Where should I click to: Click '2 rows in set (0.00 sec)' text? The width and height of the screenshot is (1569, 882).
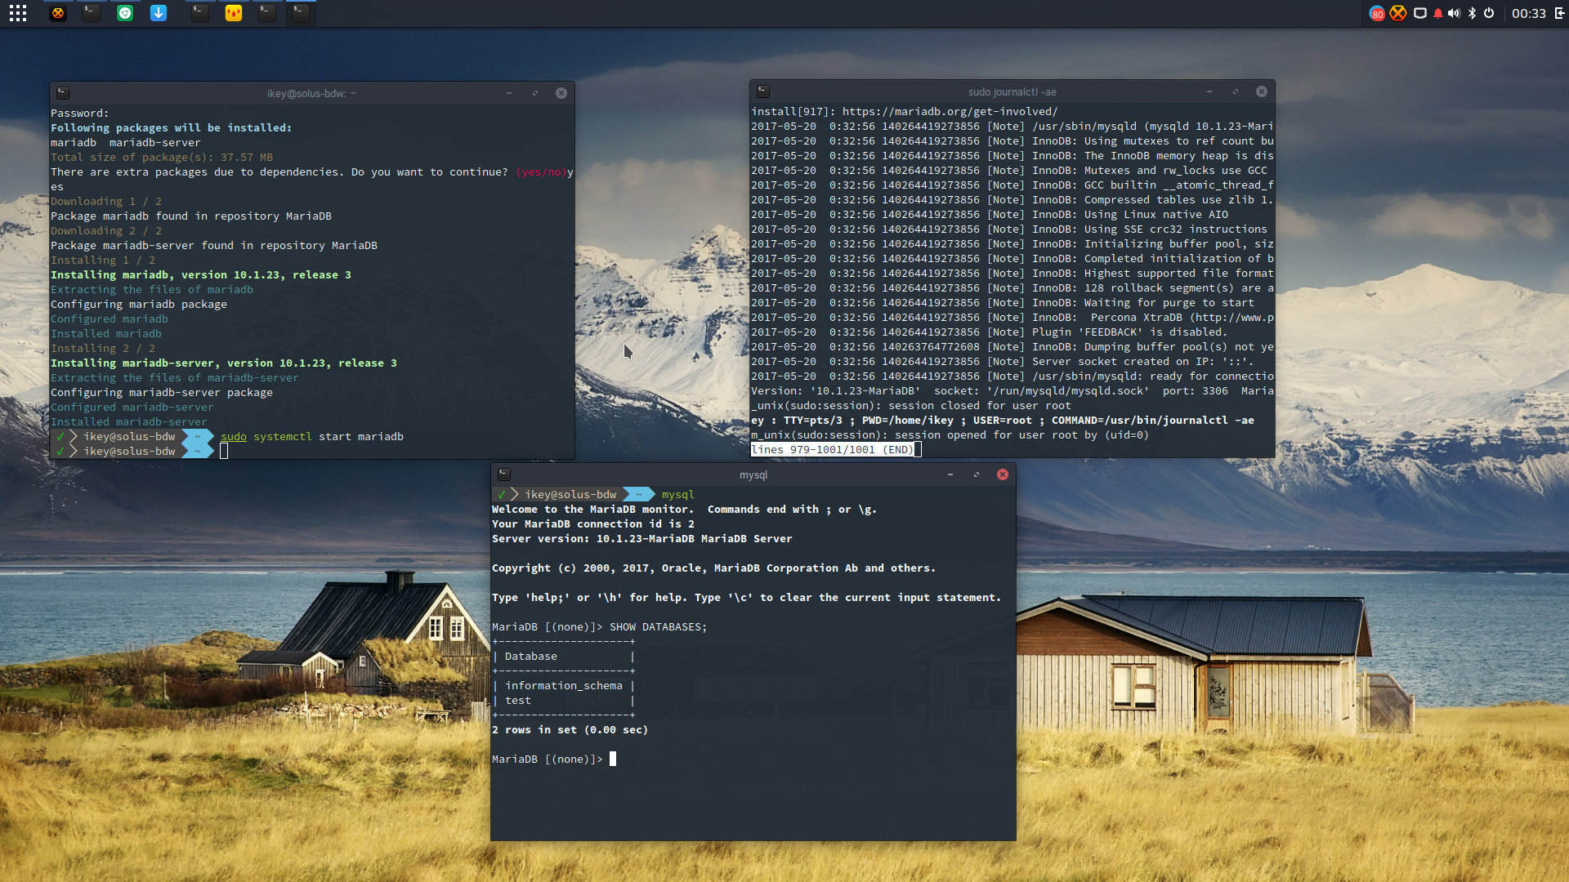(570, 730)
